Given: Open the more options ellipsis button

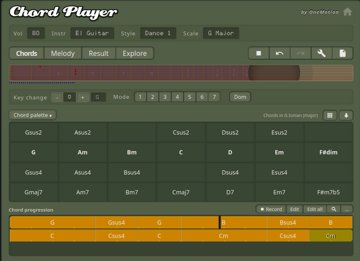Looking at the screenshot, I should pos(347,209).
